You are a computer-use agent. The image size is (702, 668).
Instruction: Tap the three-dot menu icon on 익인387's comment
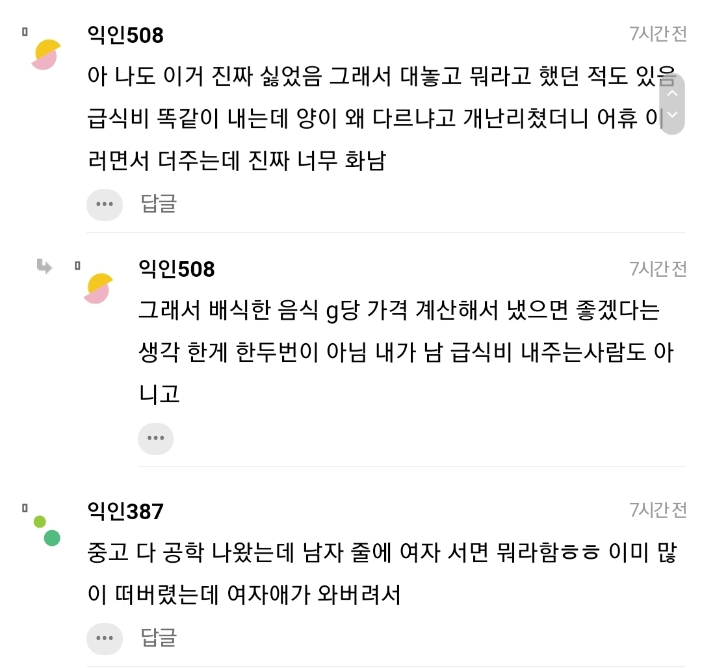pos(105,639)
